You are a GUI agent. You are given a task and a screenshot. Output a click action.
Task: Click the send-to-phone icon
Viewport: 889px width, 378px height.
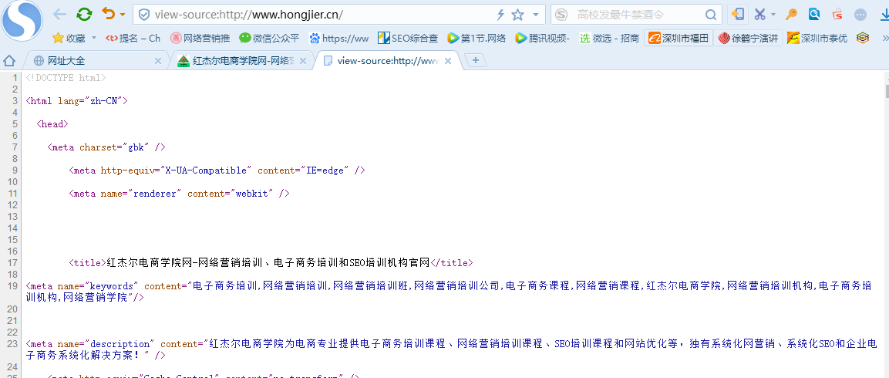point(738,14)
